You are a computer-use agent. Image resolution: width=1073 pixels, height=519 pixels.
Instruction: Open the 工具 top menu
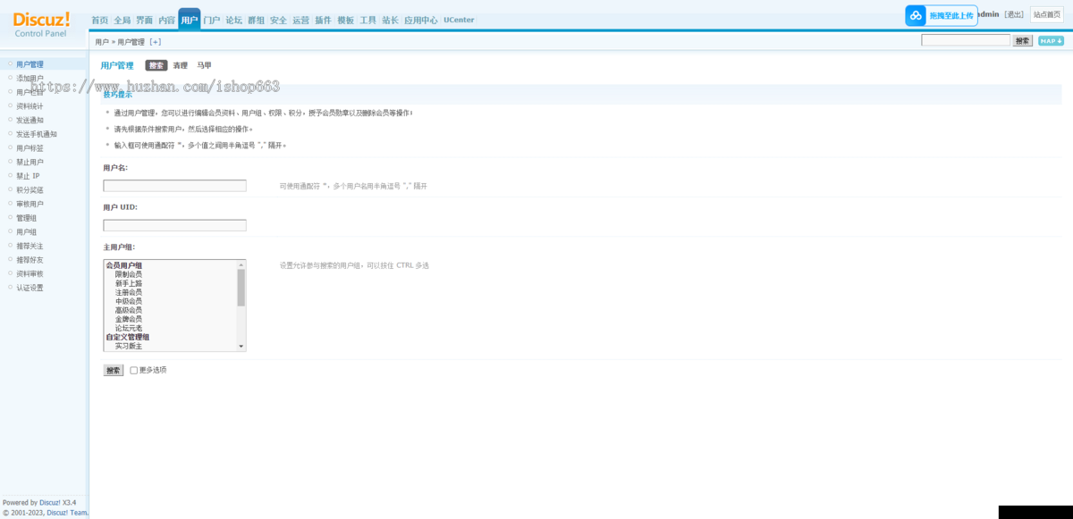[x=368, y=20]
